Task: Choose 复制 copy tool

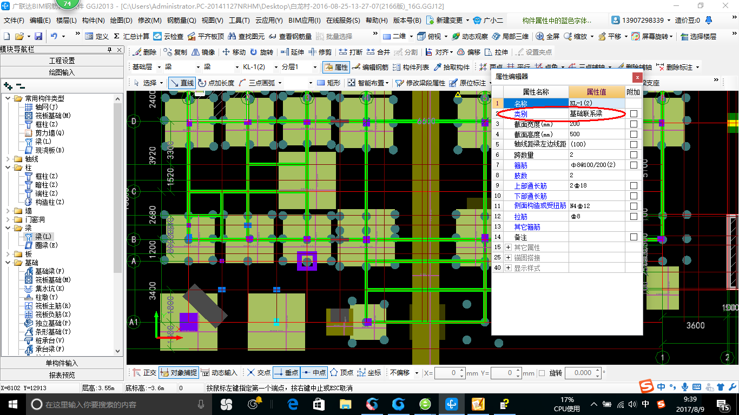Action: coord(175,52)
